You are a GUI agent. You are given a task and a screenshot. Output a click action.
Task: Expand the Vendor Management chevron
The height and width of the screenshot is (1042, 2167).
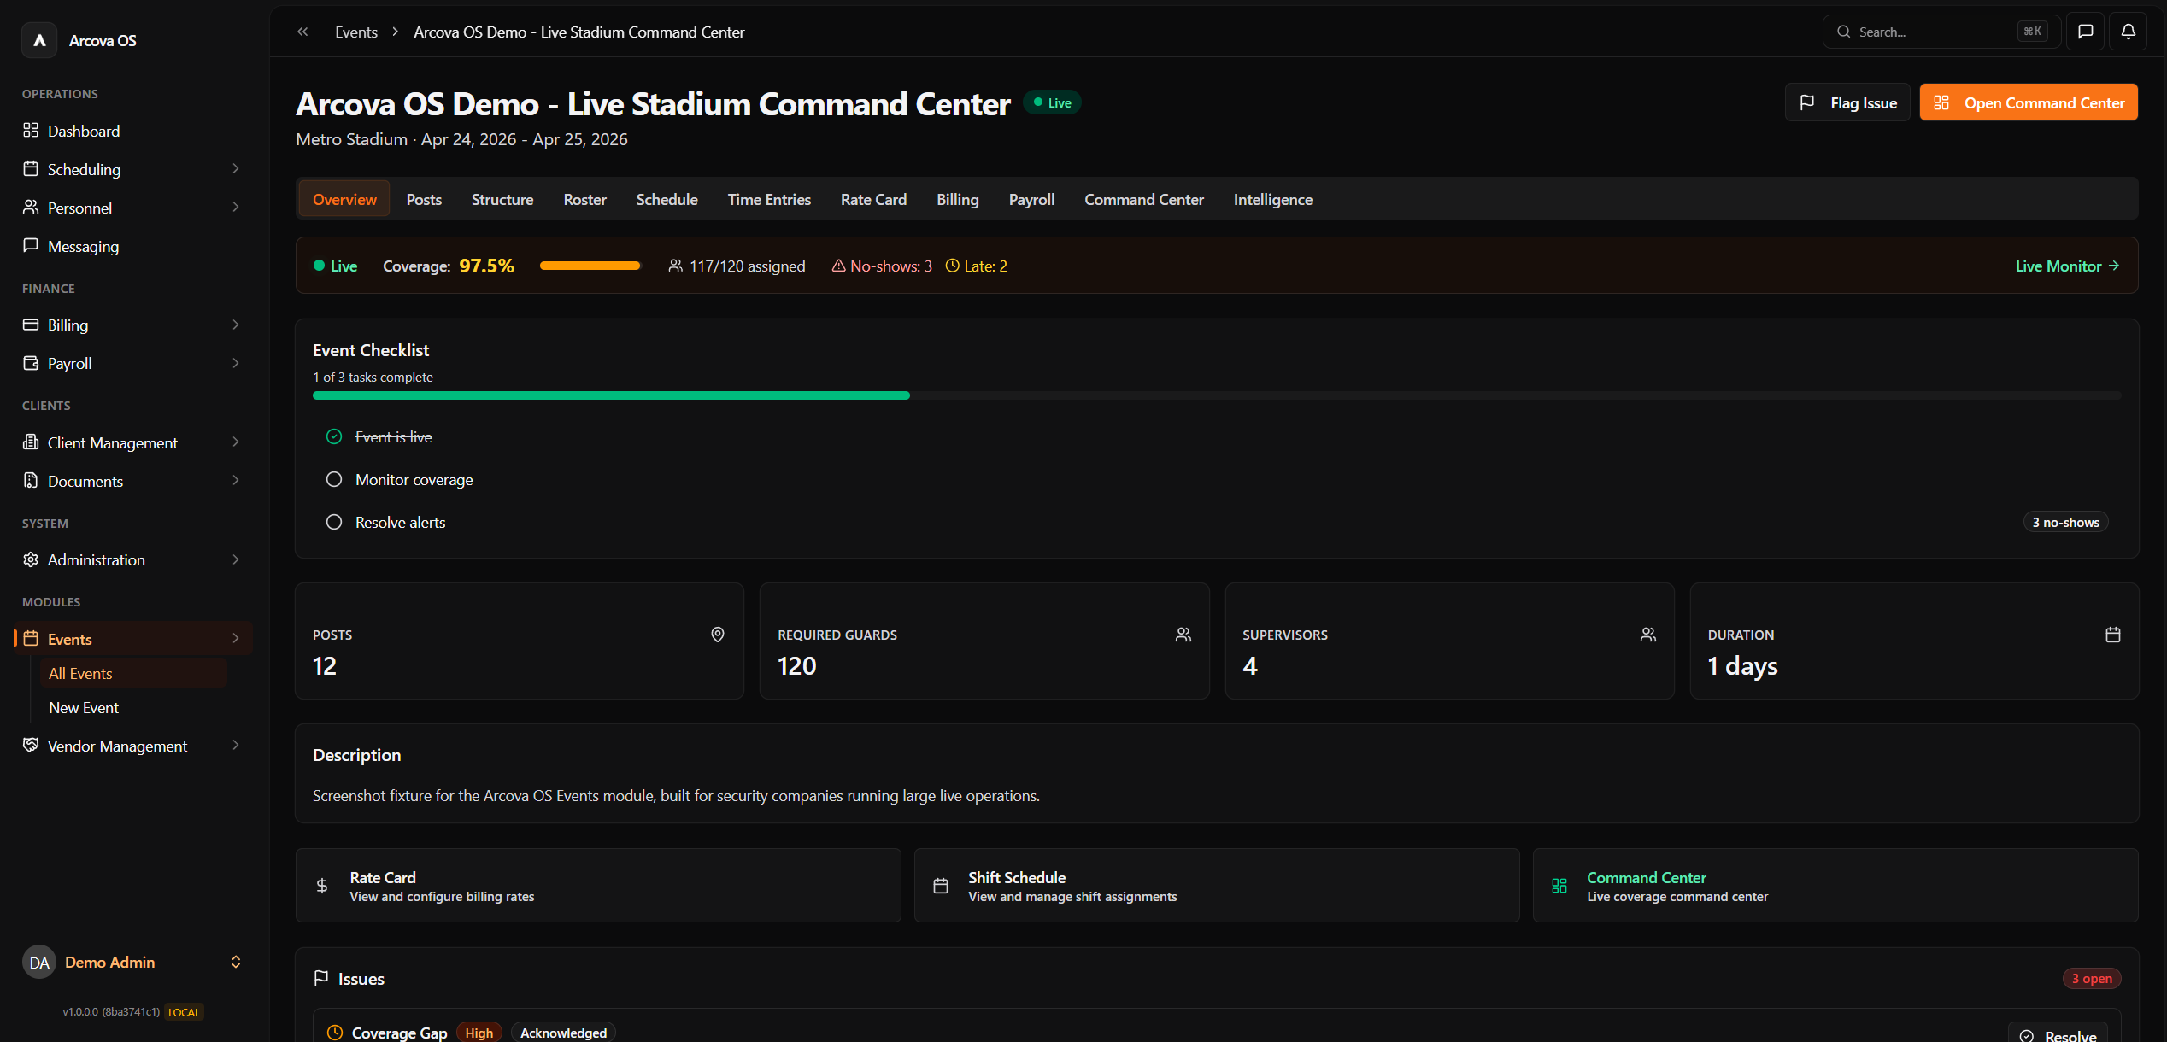tap(236, 745)
